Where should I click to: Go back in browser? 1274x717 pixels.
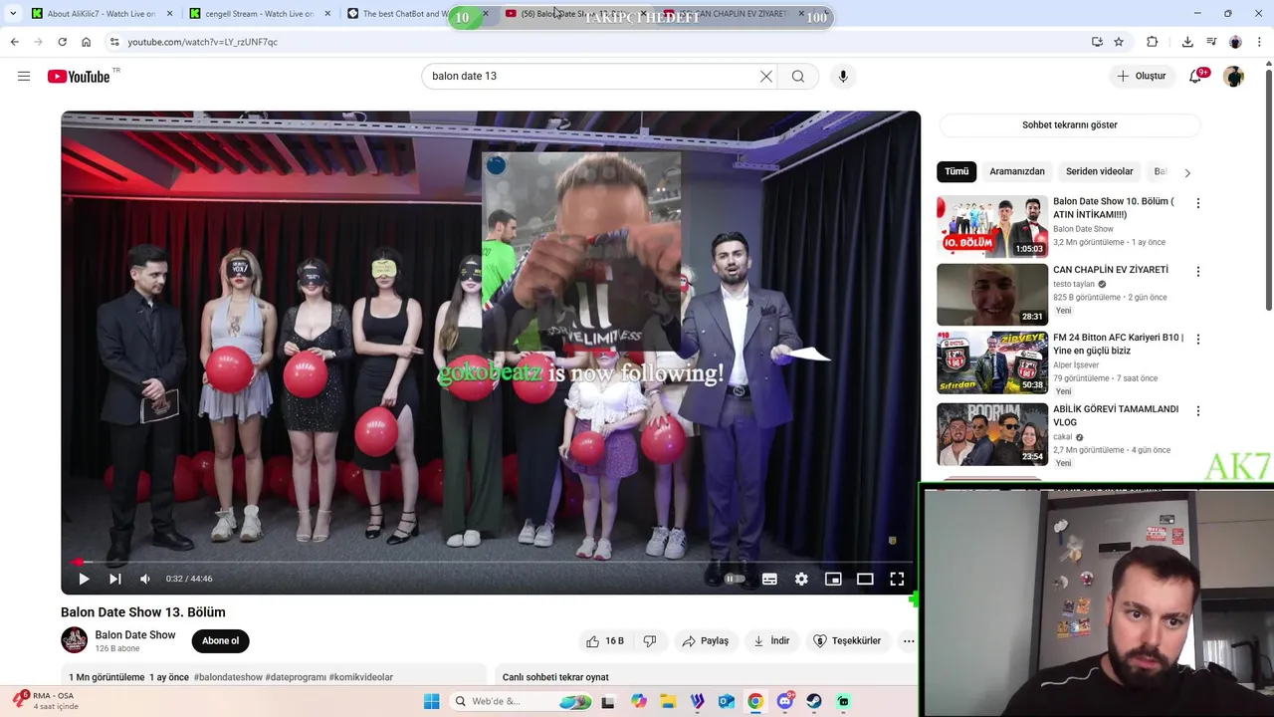click(14, 42)
